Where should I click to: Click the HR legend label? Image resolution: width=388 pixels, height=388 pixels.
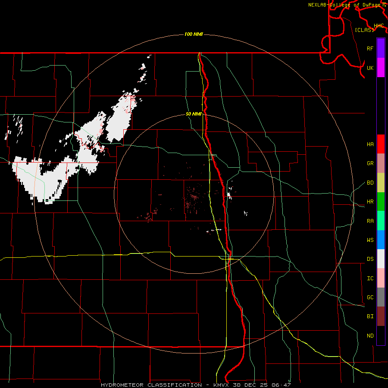pyautogui.click(x=370, y=202)
